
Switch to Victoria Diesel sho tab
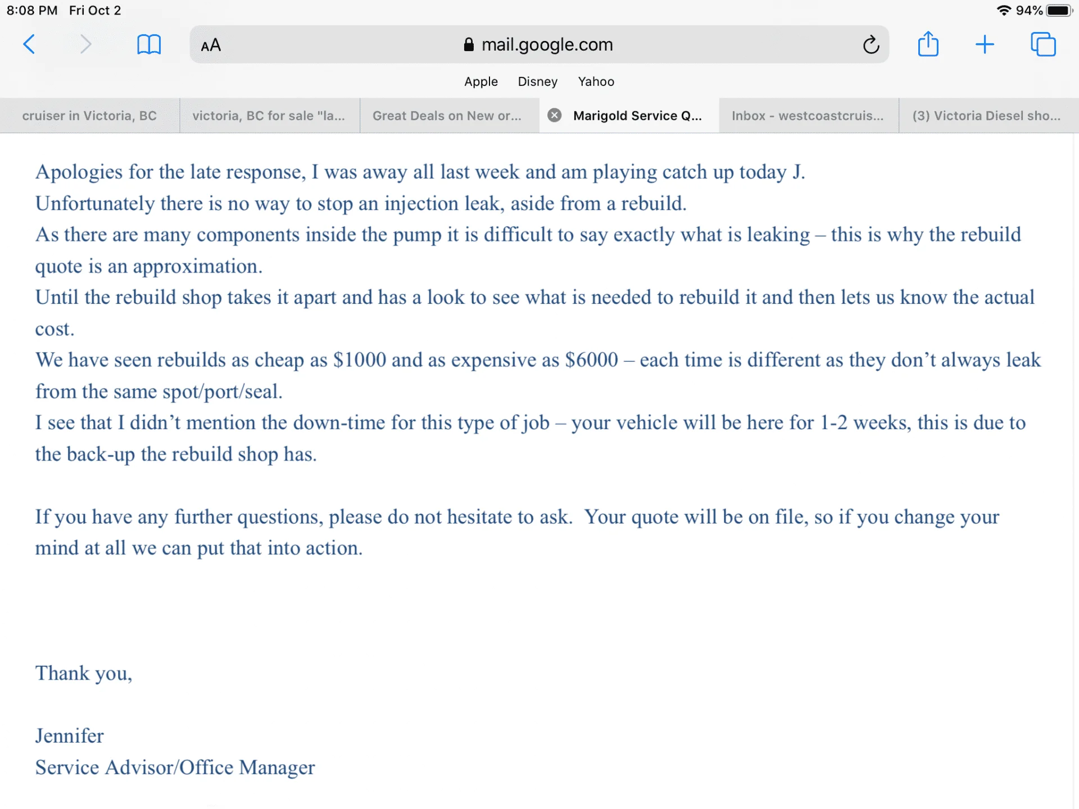[x=986, y=116]
